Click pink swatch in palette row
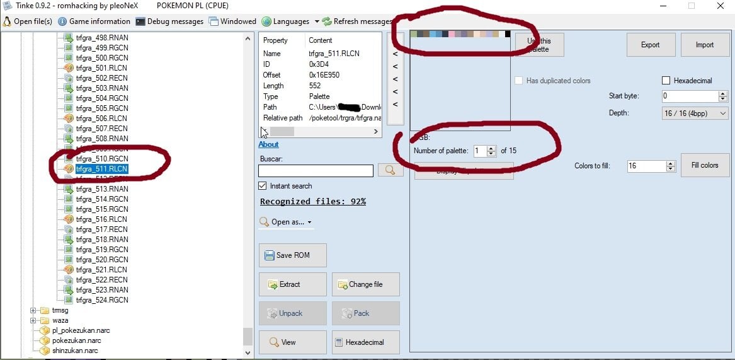Viewport: 735px width, 360px height. tap(452, 34)
